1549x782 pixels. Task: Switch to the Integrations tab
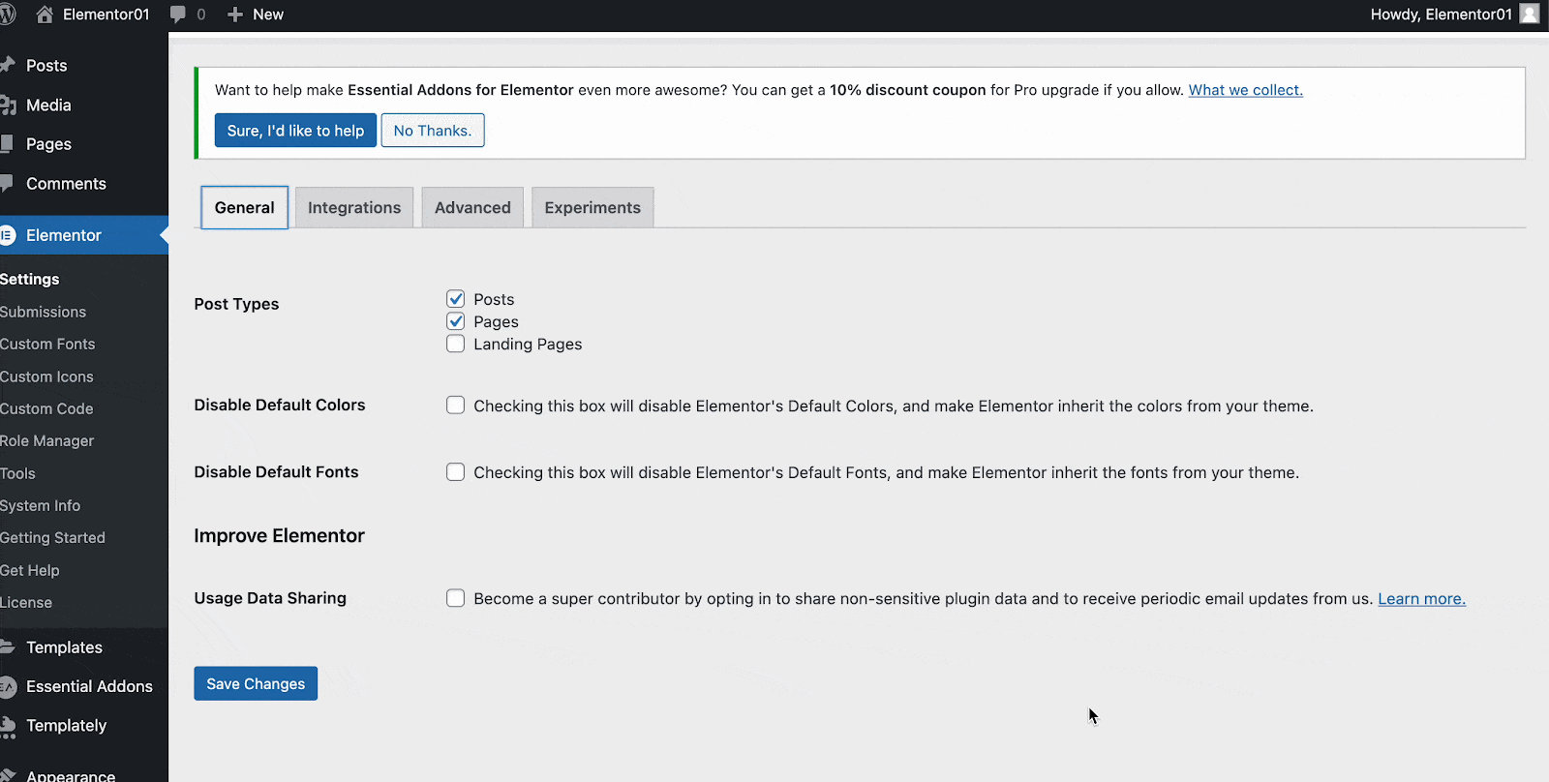(x=354, y=207)
